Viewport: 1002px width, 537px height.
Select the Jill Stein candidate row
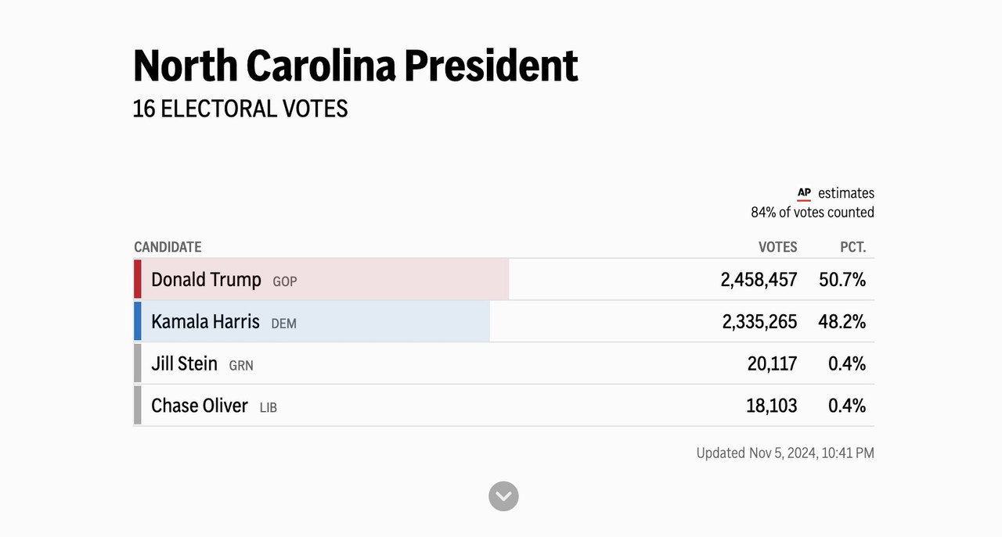pos(504,363)
